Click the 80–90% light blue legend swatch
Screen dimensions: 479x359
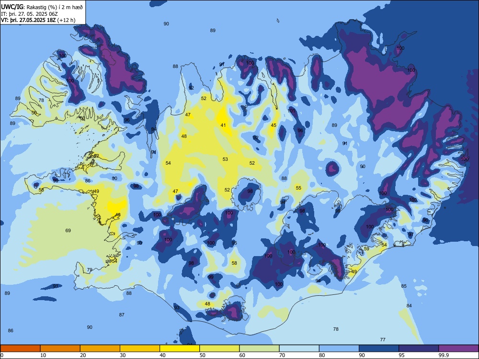(339, 348)
